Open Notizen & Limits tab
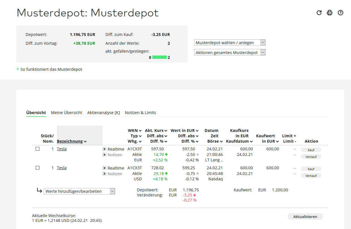The height and width of the screenshot is (229, 351). click(x=140, y=113)
